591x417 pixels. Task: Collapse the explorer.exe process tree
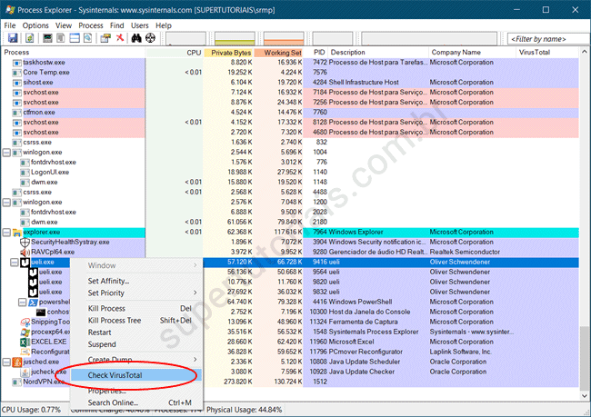7,233
